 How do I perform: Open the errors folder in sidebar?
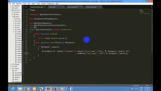(19, 21)
